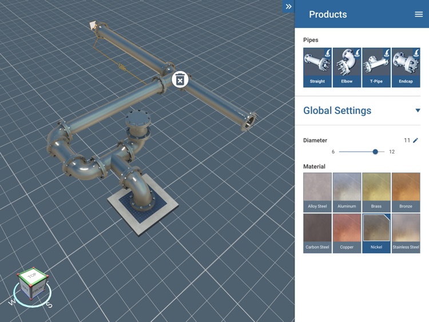Image resolution: width=429 pixels, height=322 pixels.
Task: Select the T-Pipe product
Action: point(376,68)
